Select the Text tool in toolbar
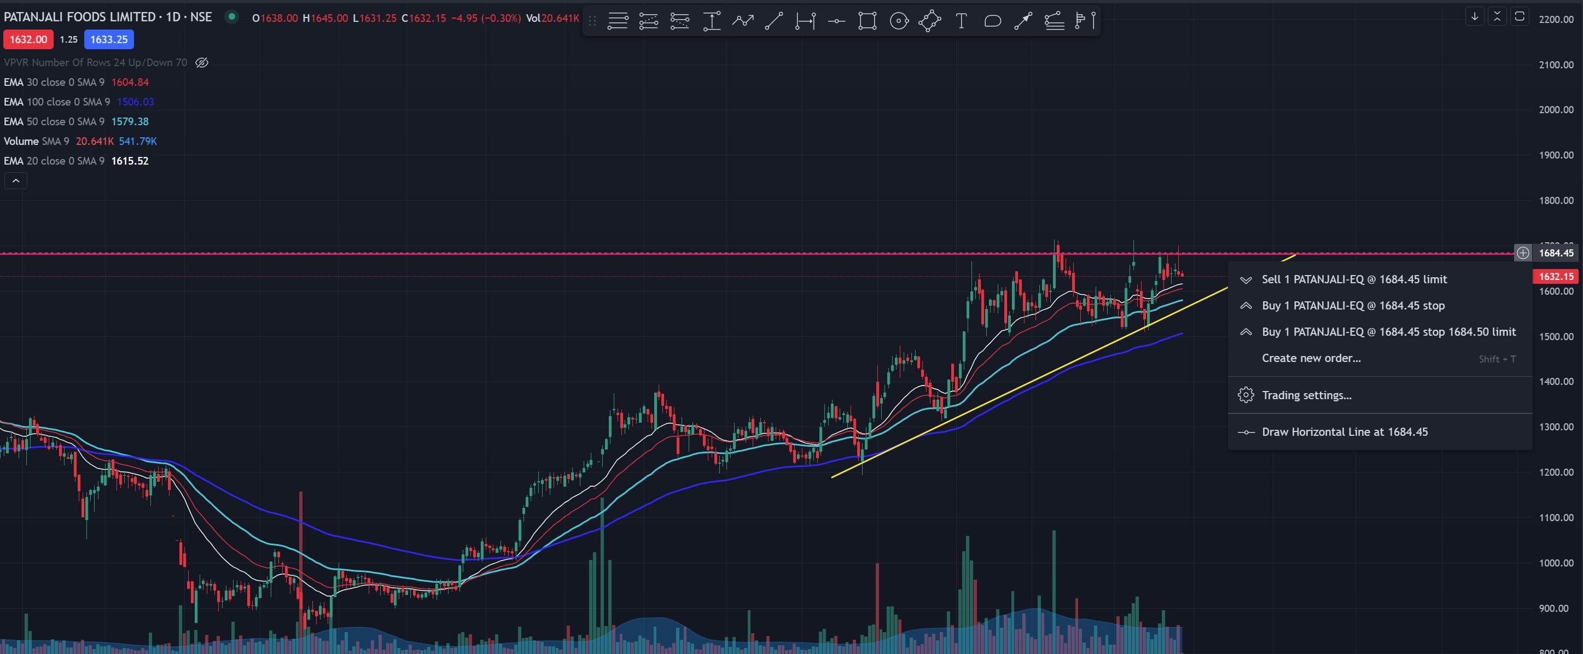Screen dimensions: 1583x654 [x=961, y=21]
